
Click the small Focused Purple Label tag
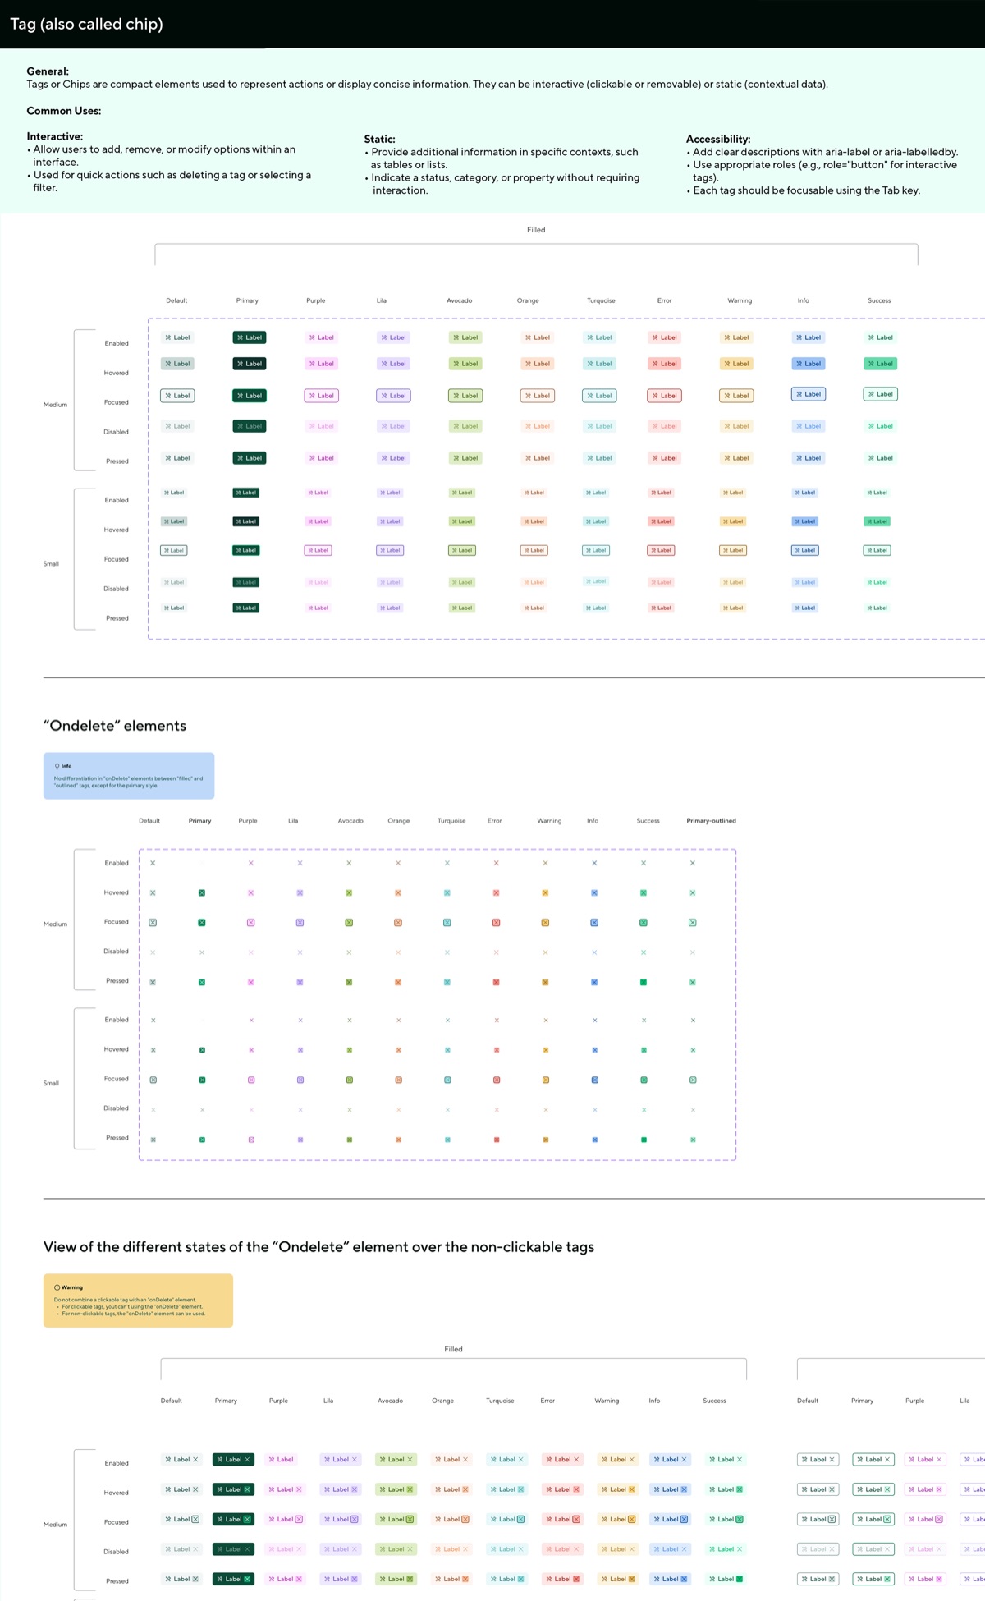[x=318, y=550]
